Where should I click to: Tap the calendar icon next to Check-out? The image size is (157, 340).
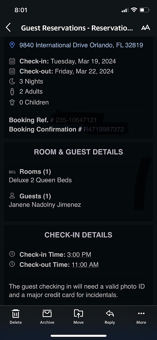pyautogui.click(x=12, y=71)
